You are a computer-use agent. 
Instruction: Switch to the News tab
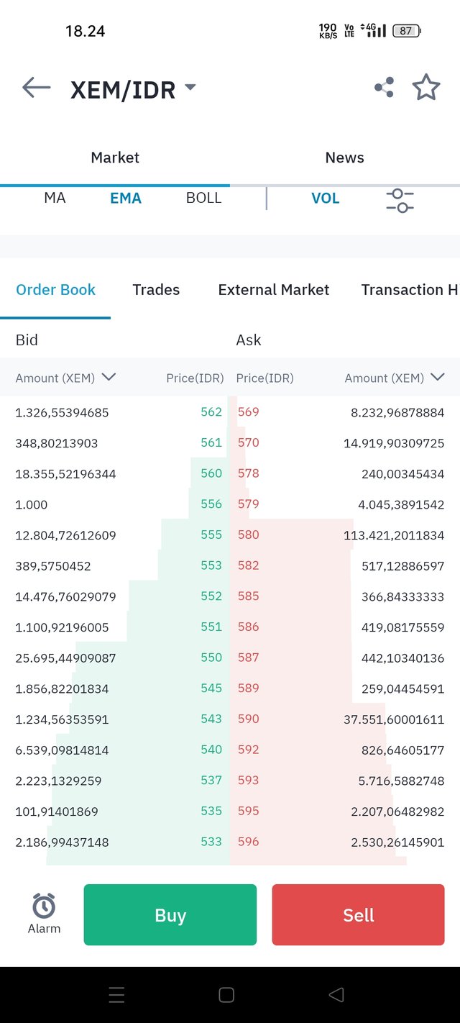tap(345, 158)
